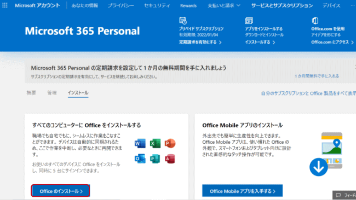Click the Word app icon
This screenshot has width=356, height=200.
pos(140,143)
